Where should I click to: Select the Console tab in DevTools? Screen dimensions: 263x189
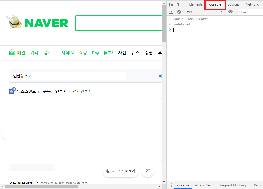click(215, 4)
